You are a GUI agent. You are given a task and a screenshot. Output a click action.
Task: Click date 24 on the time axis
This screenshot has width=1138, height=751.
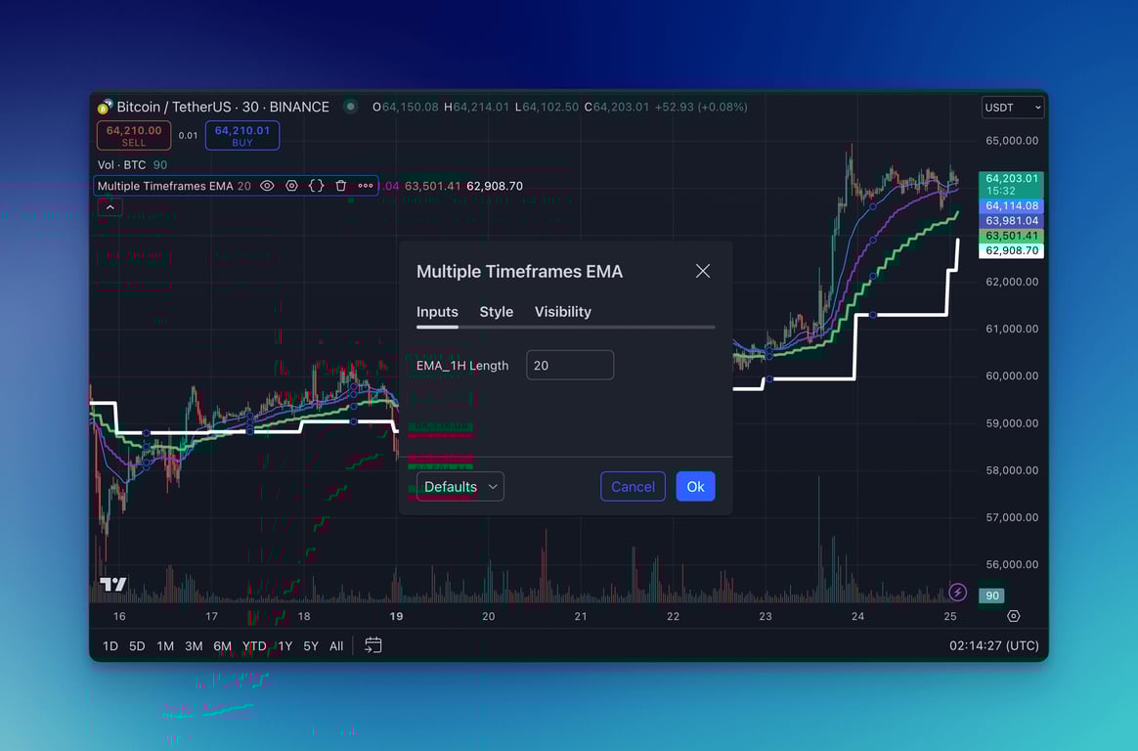(857, 616)
